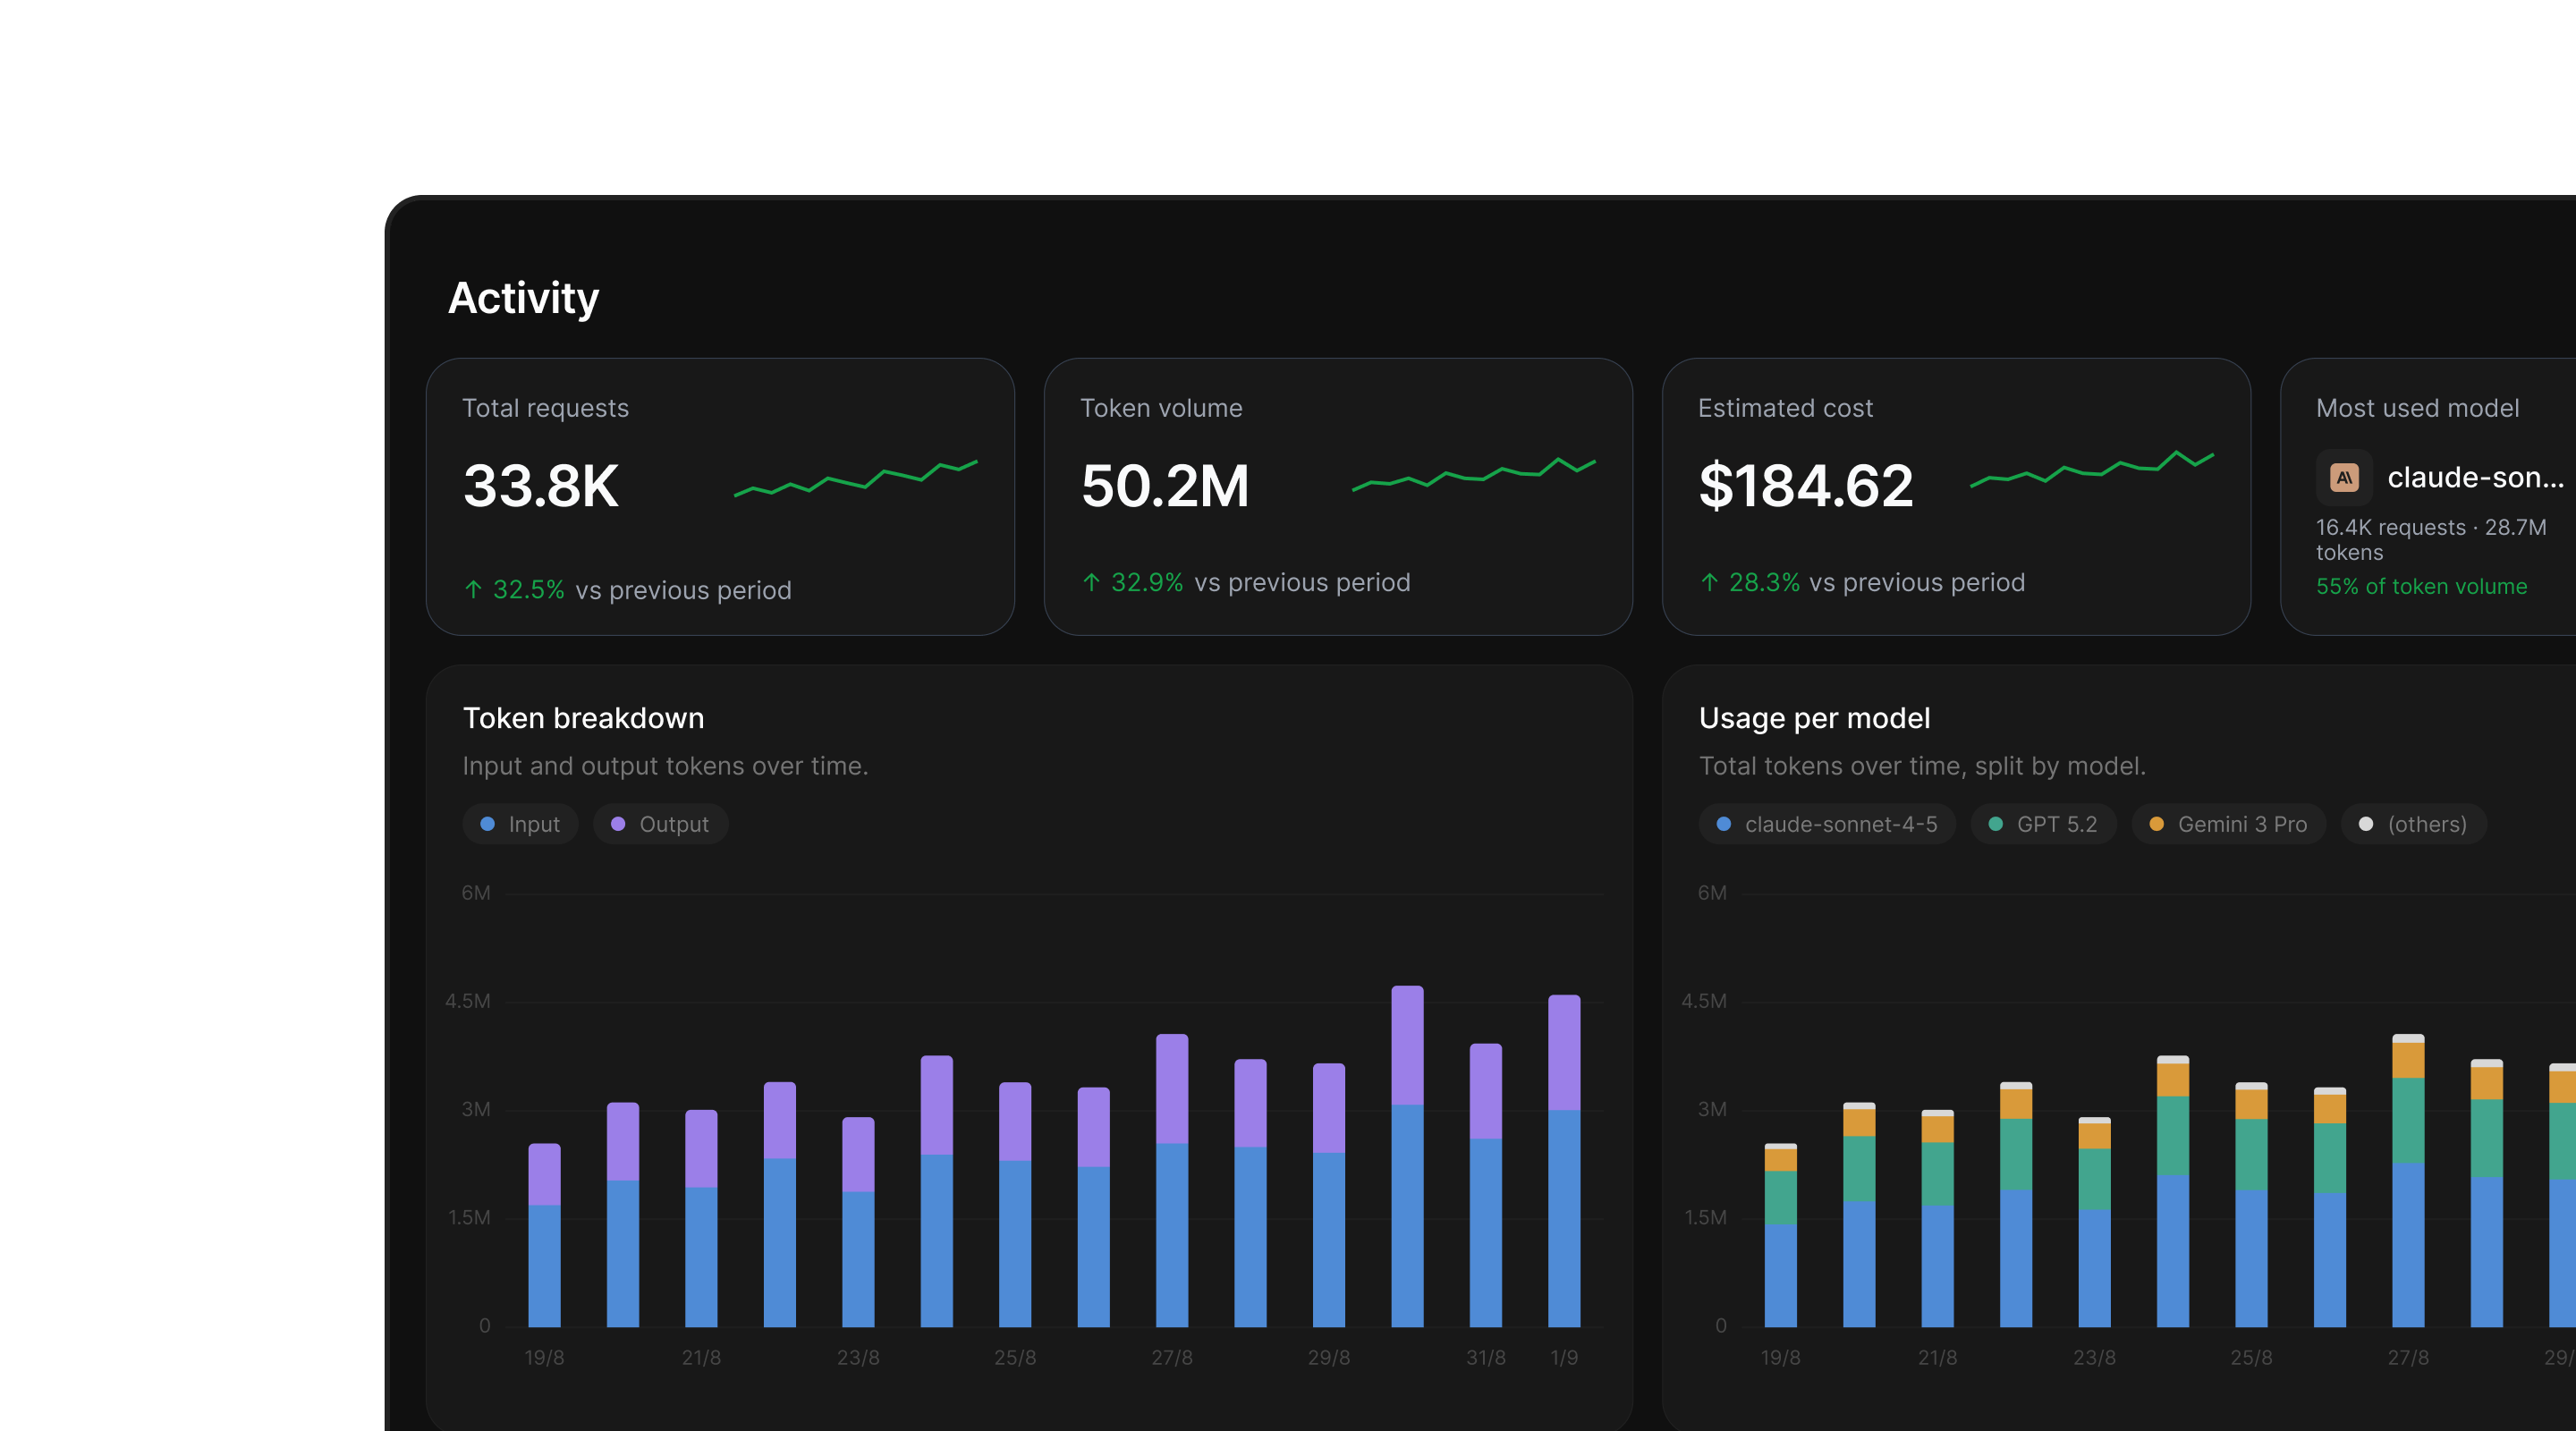Screen dimensions: 2576x1431
Task: Click the Input and output tokens over time subtitle
Action: 665,766
